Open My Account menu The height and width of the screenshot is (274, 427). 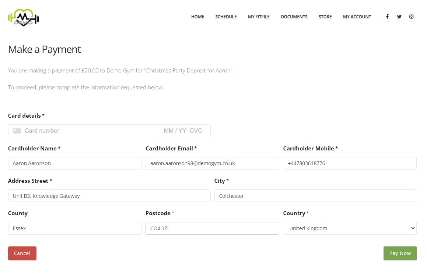[357, 17]
